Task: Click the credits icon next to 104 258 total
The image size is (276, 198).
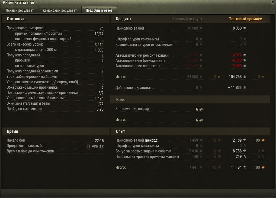Action: point(245,77)
